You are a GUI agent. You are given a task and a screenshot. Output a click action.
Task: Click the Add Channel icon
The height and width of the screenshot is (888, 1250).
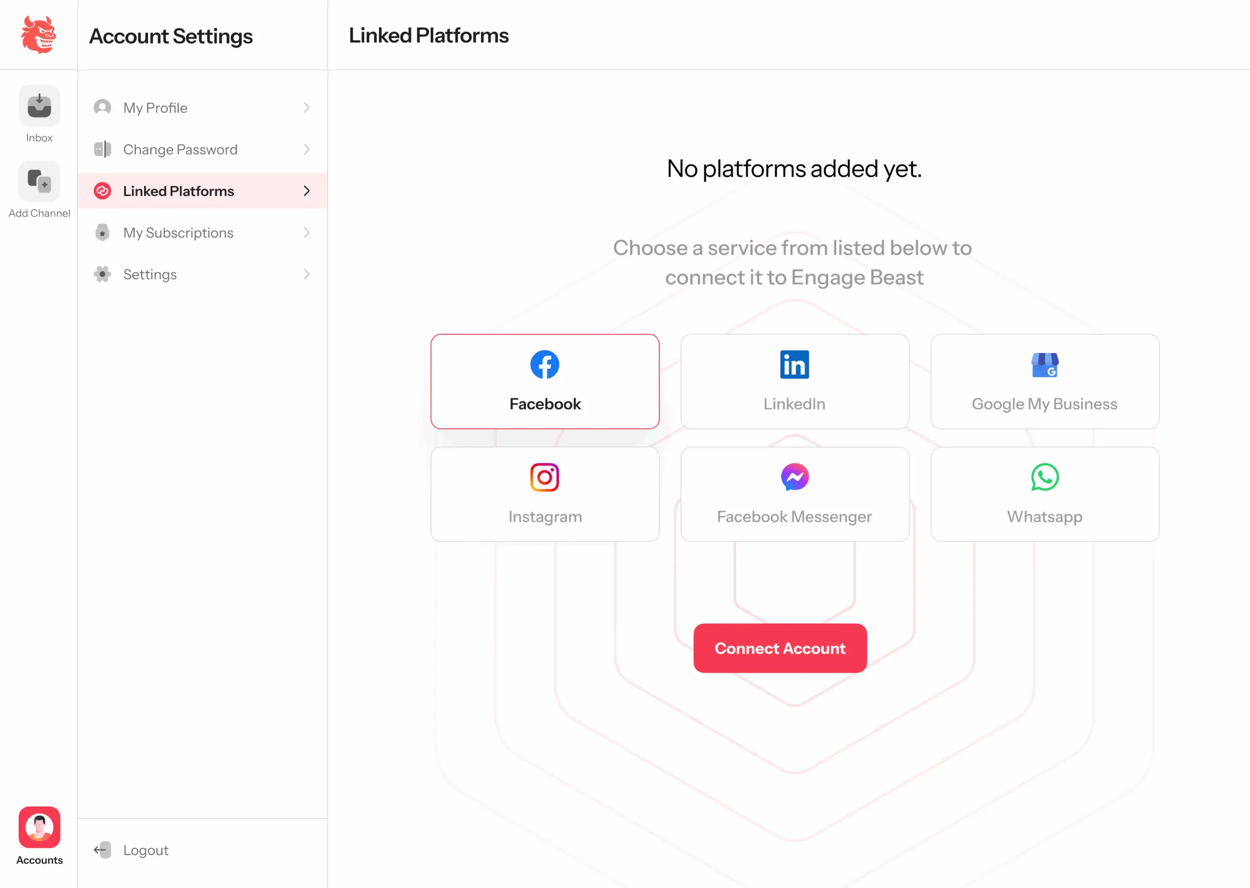pos(39,181)
